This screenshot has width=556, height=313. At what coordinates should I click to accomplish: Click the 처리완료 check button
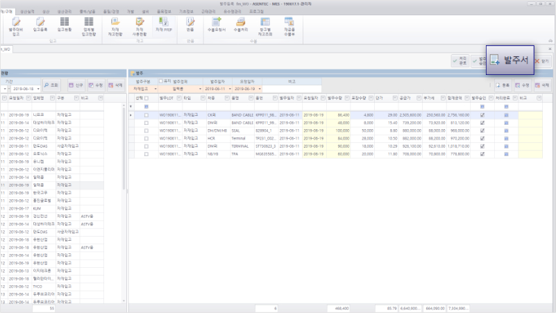[460, 61]
